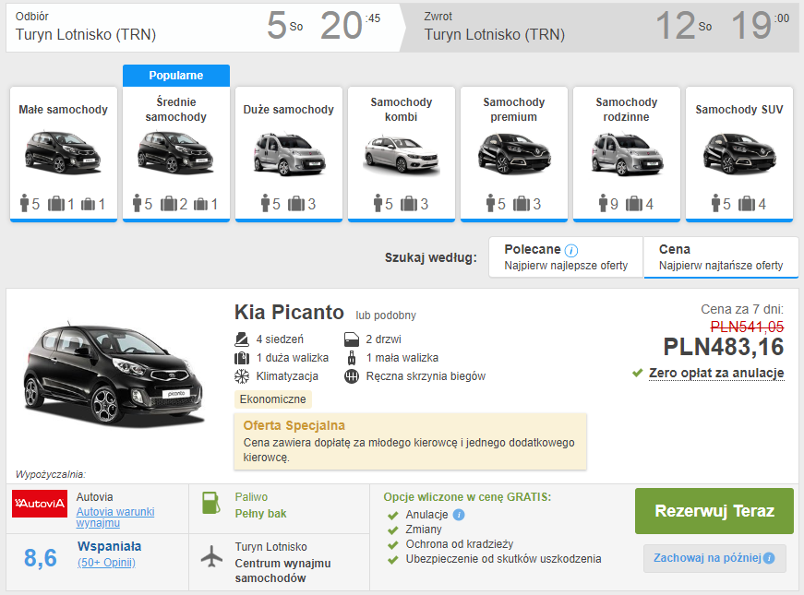Save offer with Zachowaj na później

coord(714,558)
